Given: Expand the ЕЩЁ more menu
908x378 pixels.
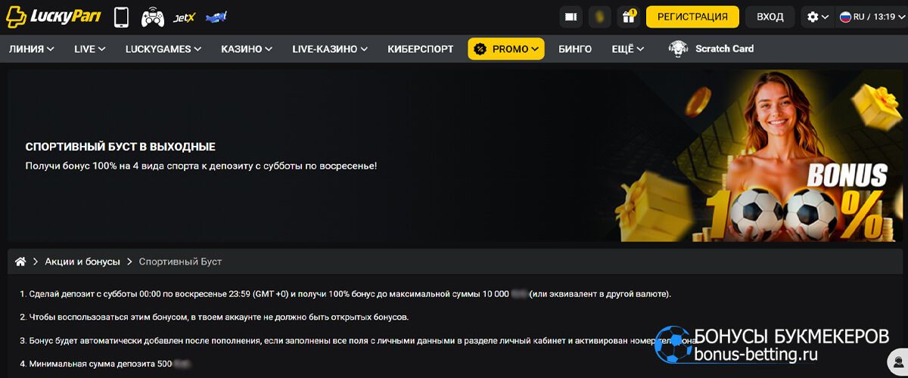Looking at the screenshot, I should click(627, 49).
